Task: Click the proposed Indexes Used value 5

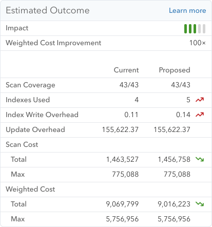Action: [188, 100]
